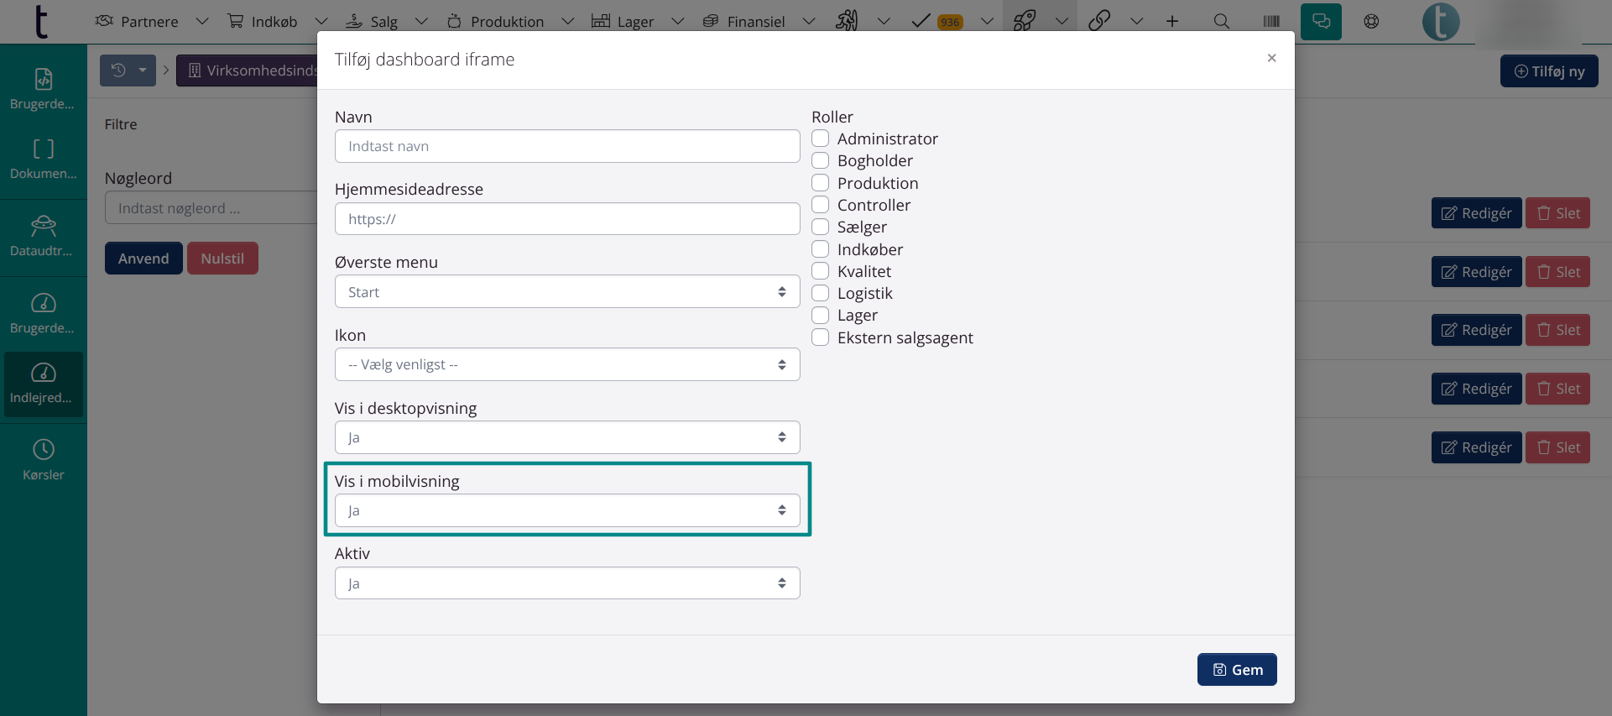Click the link chain icon
Viewport: 1612px width, 716px height.
pos(1099,21)
